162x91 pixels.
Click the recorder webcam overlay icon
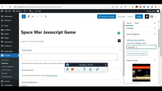[x=91, y=69]
